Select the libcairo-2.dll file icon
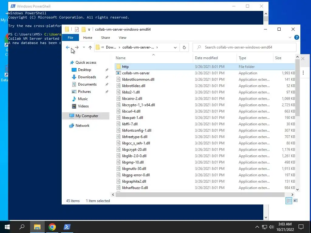 point(118,99)
